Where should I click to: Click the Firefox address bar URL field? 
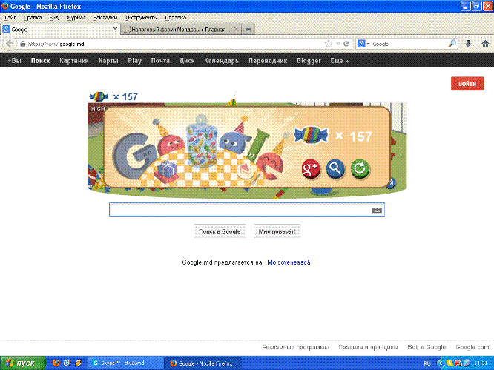pos(175,44)
